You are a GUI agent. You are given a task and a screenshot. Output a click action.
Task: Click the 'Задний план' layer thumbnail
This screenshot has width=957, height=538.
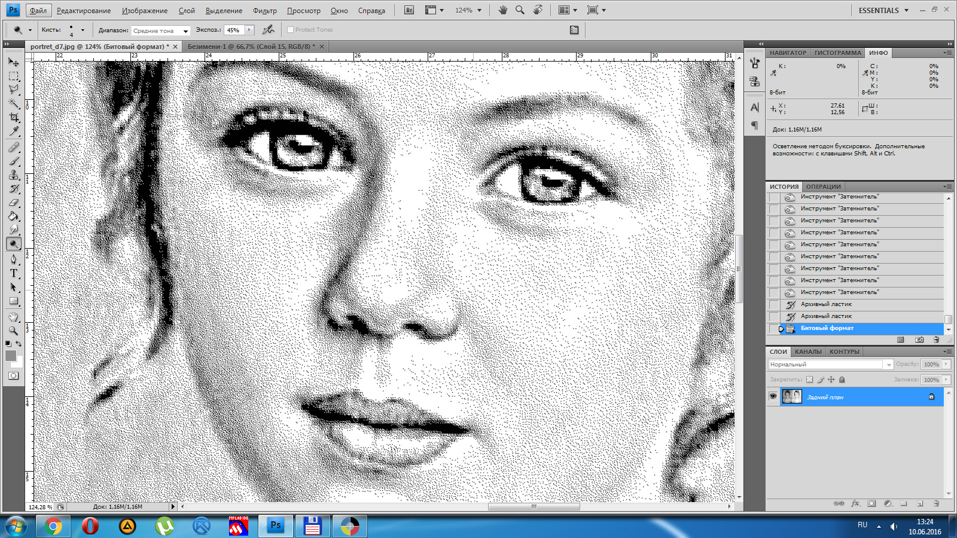tap(792, 396)
